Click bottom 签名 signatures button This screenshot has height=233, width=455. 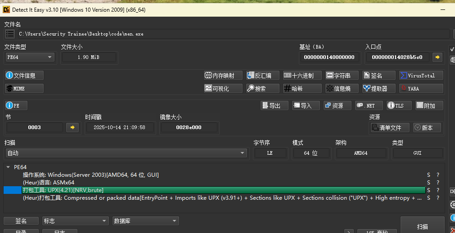tap(21, 221)
